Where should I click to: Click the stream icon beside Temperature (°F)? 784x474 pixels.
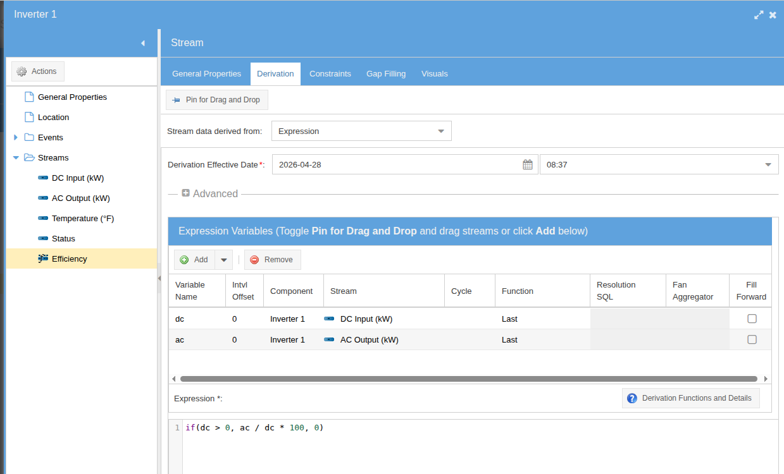tap(43, 218)
